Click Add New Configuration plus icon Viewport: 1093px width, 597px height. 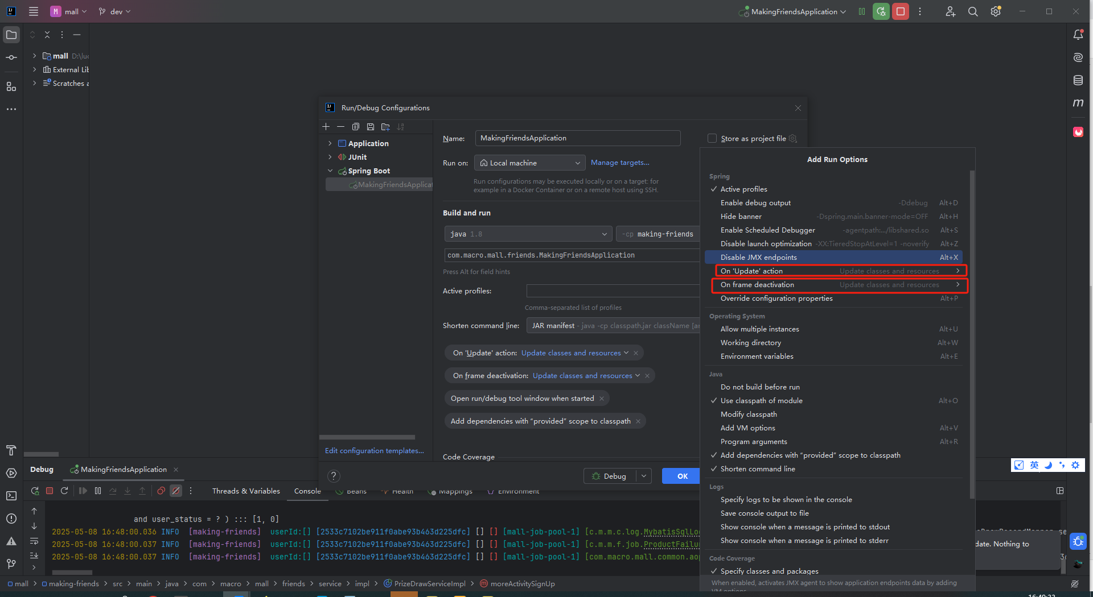326,127
